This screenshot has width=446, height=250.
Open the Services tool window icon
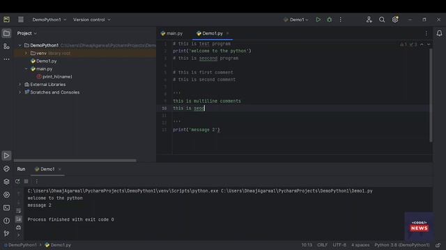click(x=6, y=194)
